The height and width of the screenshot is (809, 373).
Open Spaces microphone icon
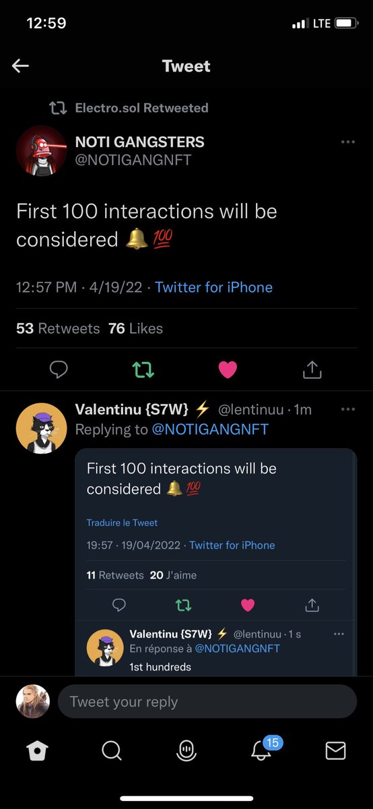[186, 750]
